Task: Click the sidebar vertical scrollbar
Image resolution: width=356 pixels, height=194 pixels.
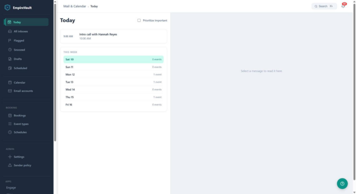Action: (55, 73)
